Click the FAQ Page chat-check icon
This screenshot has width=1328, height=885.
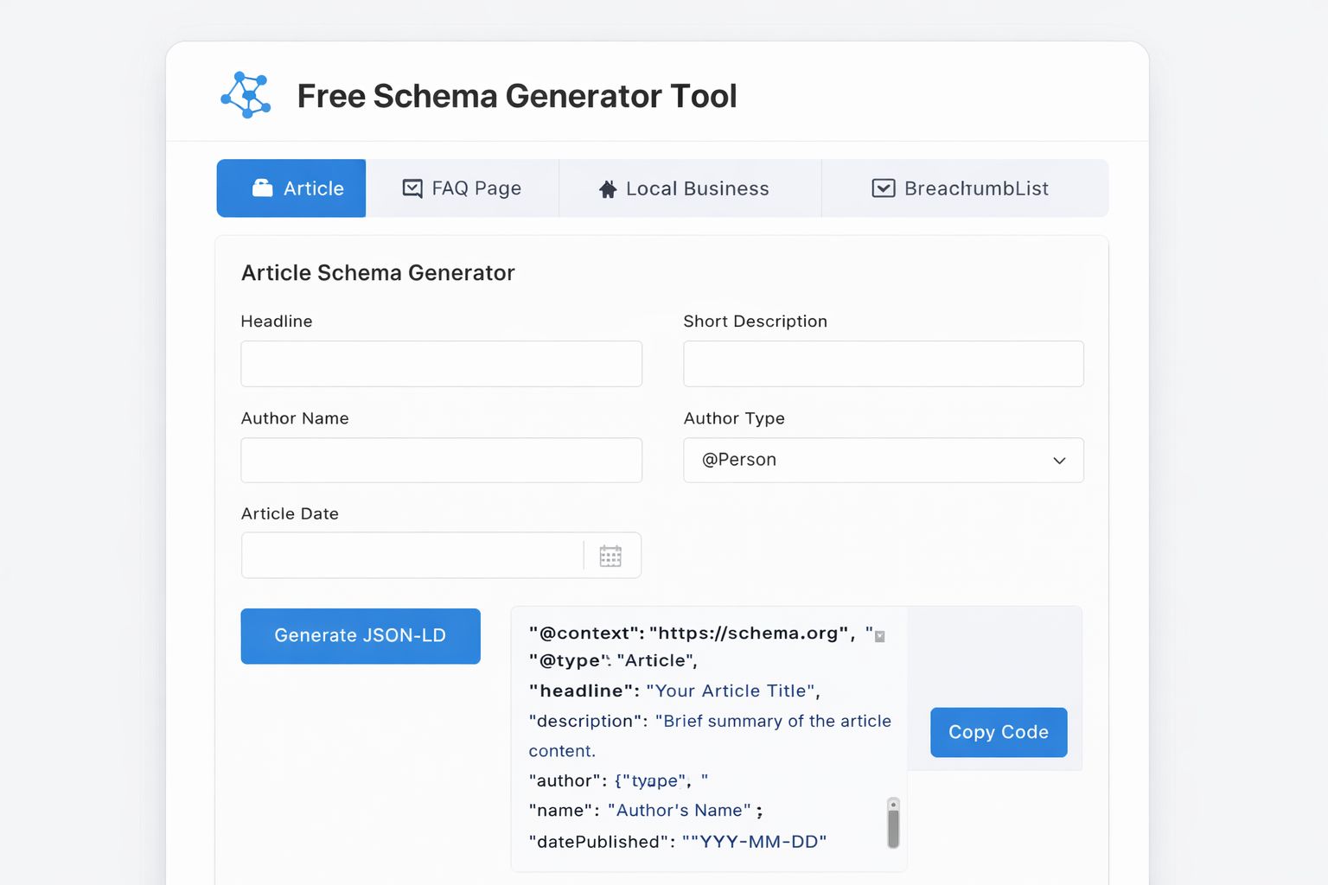[412, 188]
